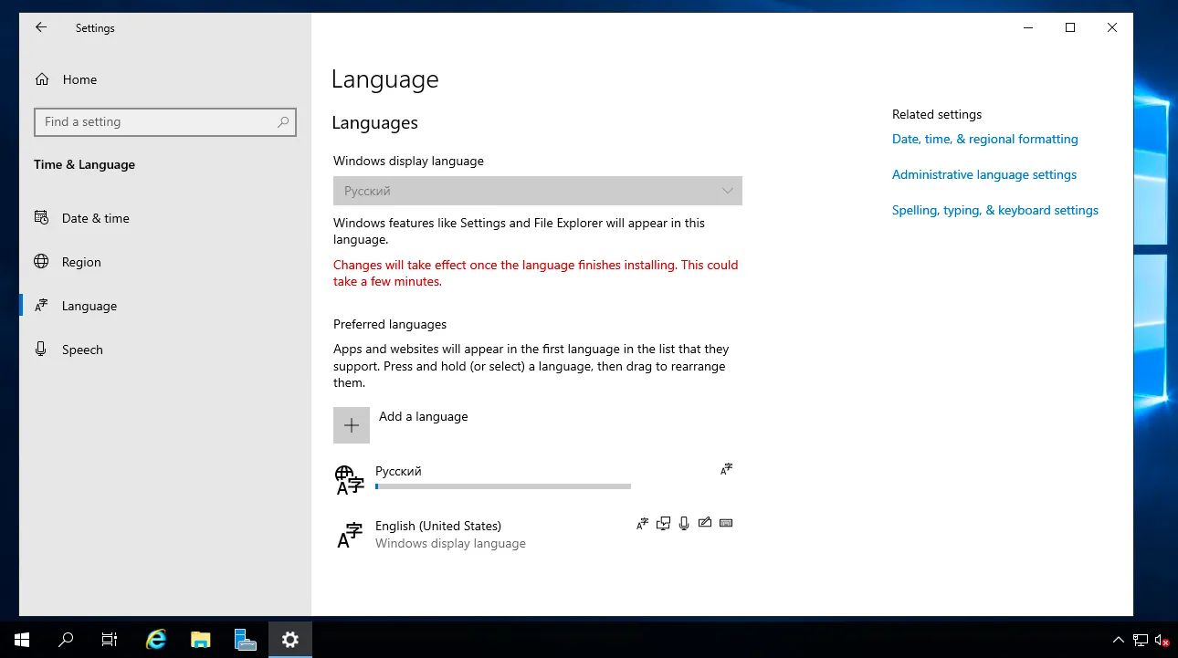
Task: Open Windows display language dropdown
Action: pos(537,191)
